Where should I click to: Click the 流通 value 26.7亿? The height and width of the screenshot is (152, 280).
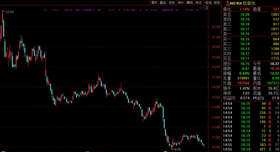click(274, 93)
